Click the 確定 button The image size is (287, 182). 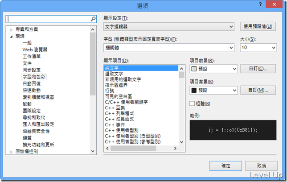pos(225,166)
